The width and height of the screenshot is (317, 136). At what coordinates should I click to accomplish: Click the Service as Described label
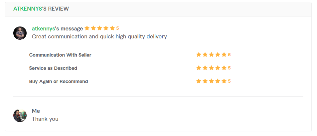pos(53,68)
